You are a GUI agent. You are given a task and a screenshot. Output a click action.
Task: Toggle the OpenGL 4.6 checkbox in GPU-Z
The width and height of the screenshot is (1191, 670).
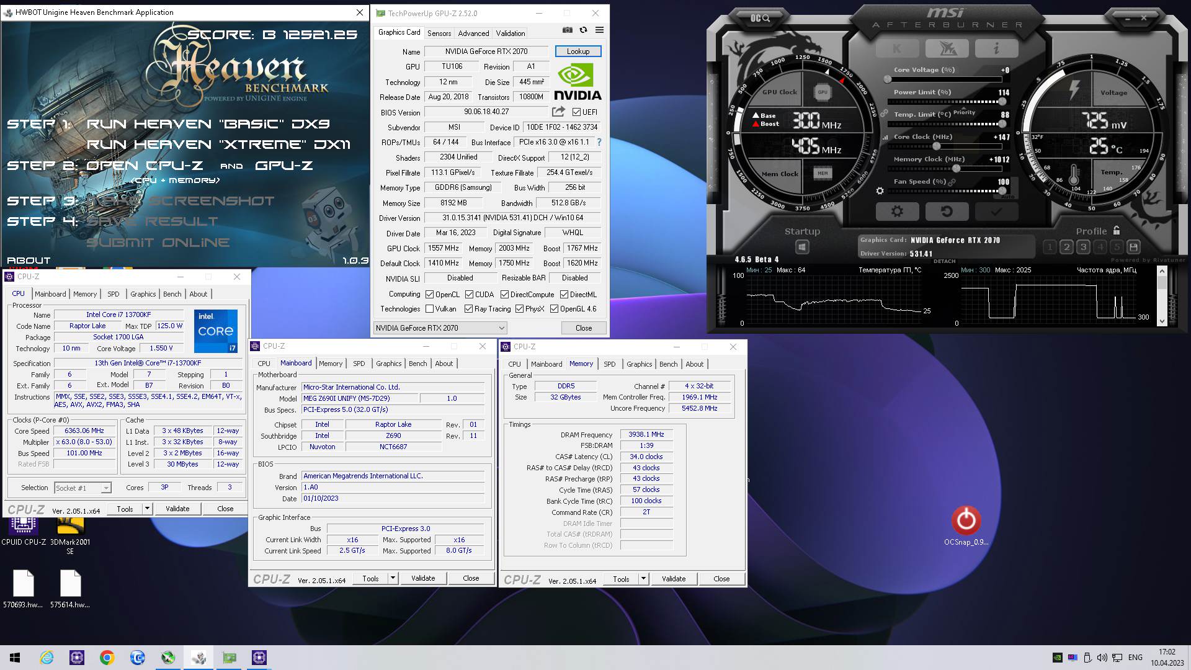(554, 309)
